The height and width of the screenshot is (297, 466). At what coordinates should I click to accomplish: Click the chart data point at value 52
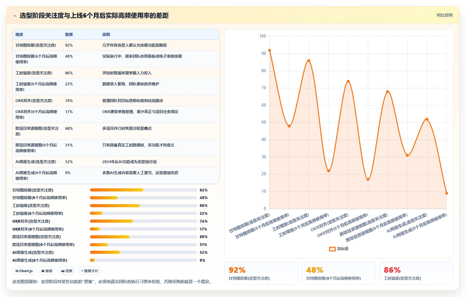click(427, 119)
